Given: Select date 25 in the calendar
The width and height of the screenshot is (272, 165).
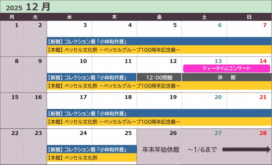Looking at the screenshot, I should pyautogui.click(x=128, y=133).
